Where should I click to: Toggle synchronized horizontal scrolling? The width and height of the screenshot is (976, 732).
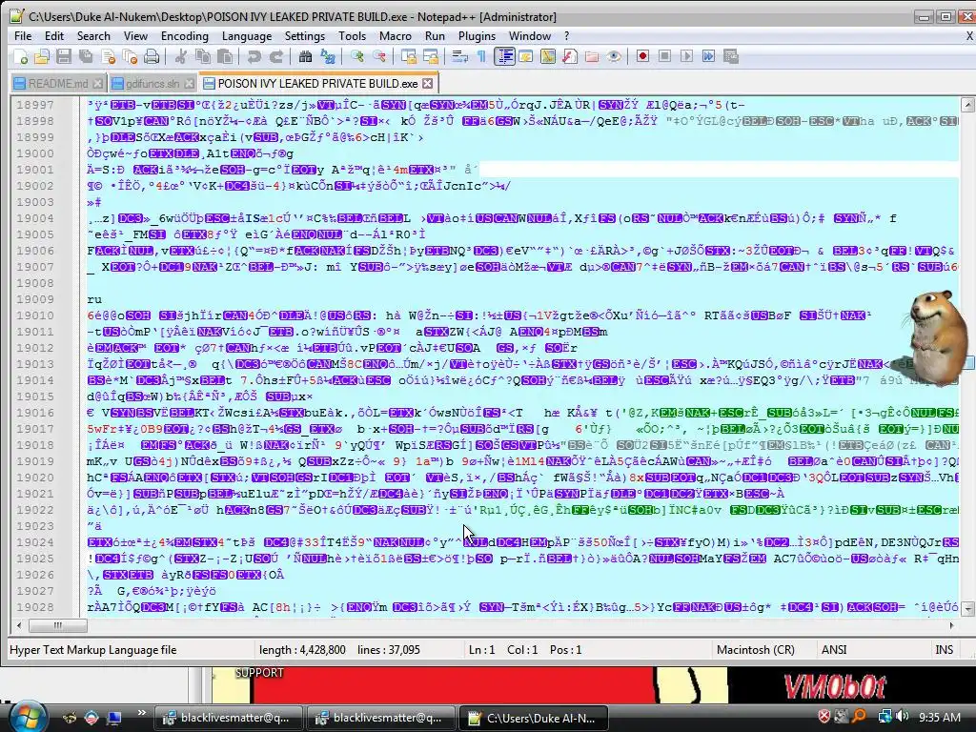pos(430,56)
